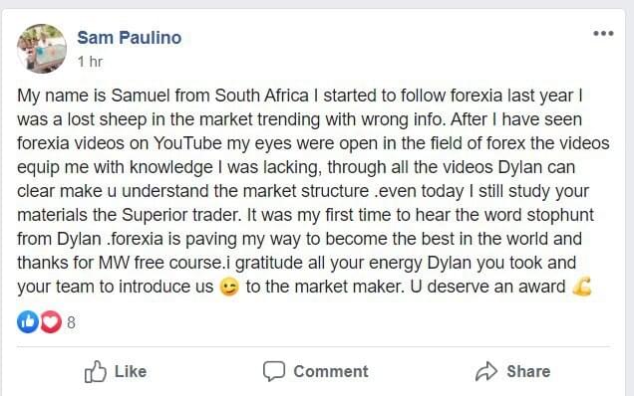This screenshot has width=634, height=396.
Task: Select the Comment button label
Action: pyautogui.click(x=331, y=371)
